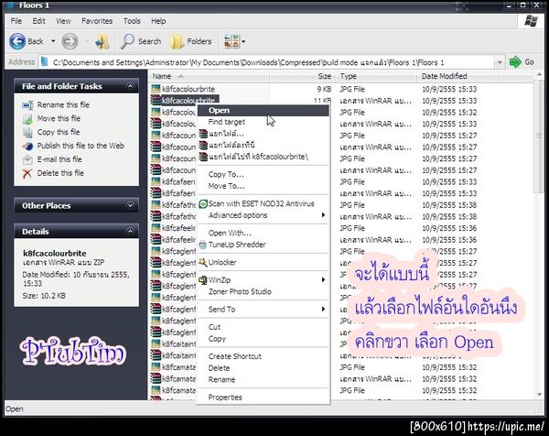Open the Help menu
The image size is (549, 436).
click(x=158, y=21)
